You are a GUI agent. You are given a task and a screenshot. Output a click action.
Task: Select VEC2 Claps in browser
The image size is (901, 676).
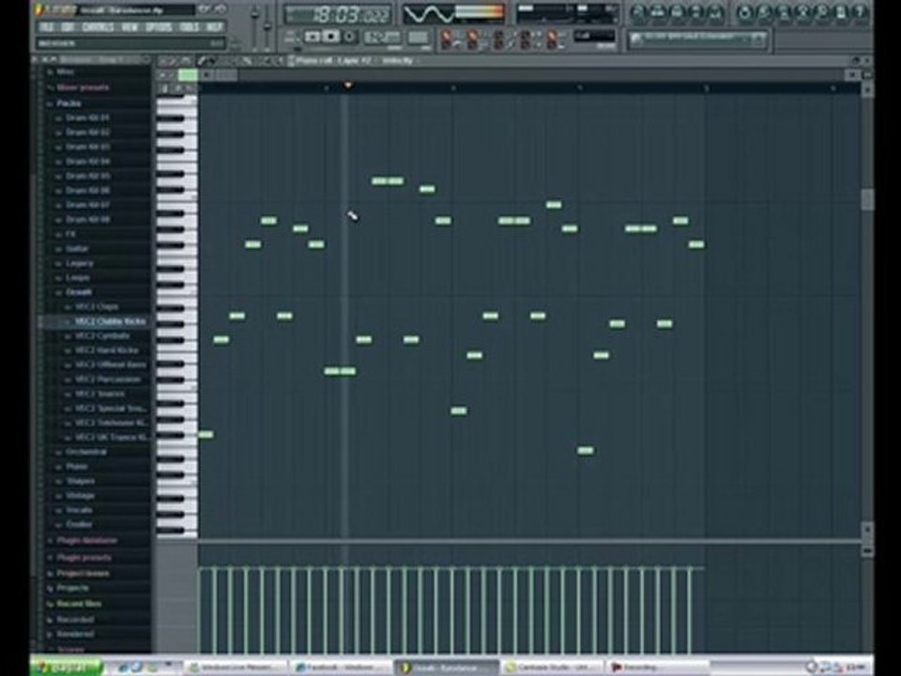point(96,306)
